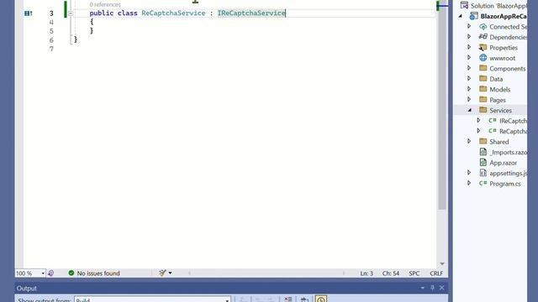Screen dimensions: 538x302
Task: Expand the Models folder
Action: [x=469, y=89]
